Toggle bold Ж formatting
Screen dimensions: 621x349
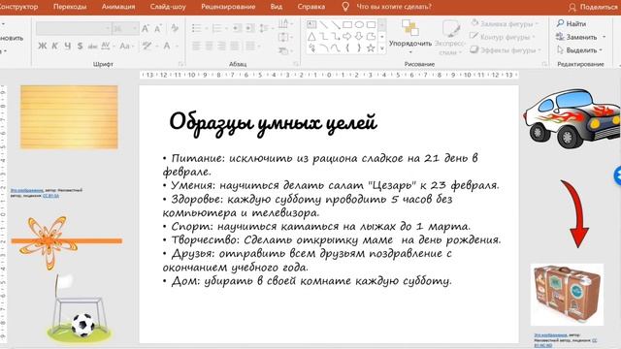pyautogui.click(x=43, y=46)
